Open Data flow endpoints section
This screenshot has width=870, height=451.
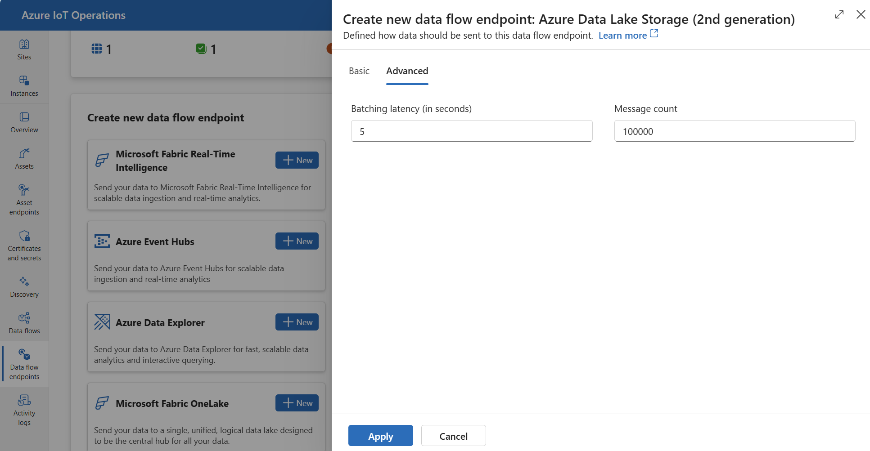(24, 363)
